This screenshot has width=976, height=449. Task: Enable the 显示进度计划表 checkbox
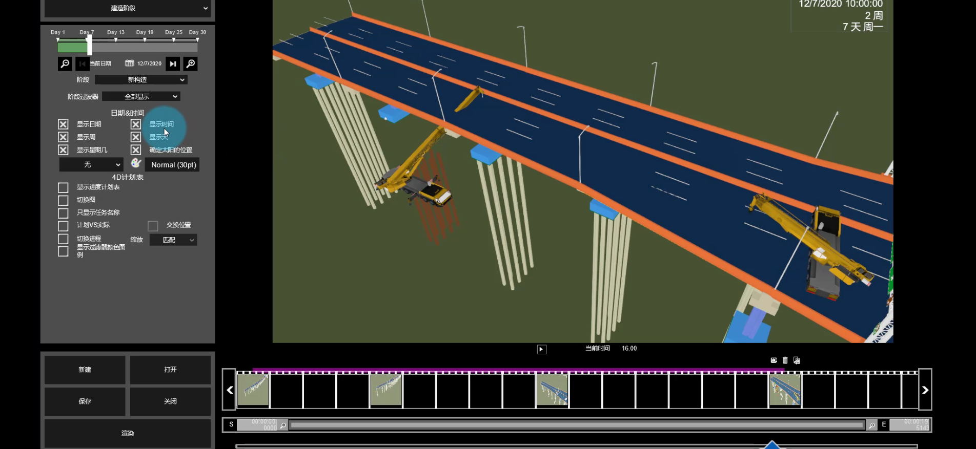[x=63, y=187]
